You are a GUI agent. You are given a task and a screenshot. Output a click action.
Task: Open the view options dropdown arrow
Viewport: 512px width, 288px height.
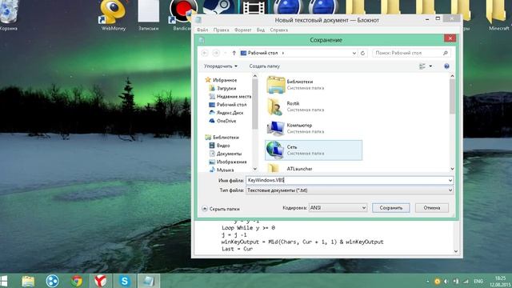pos(430,66)
